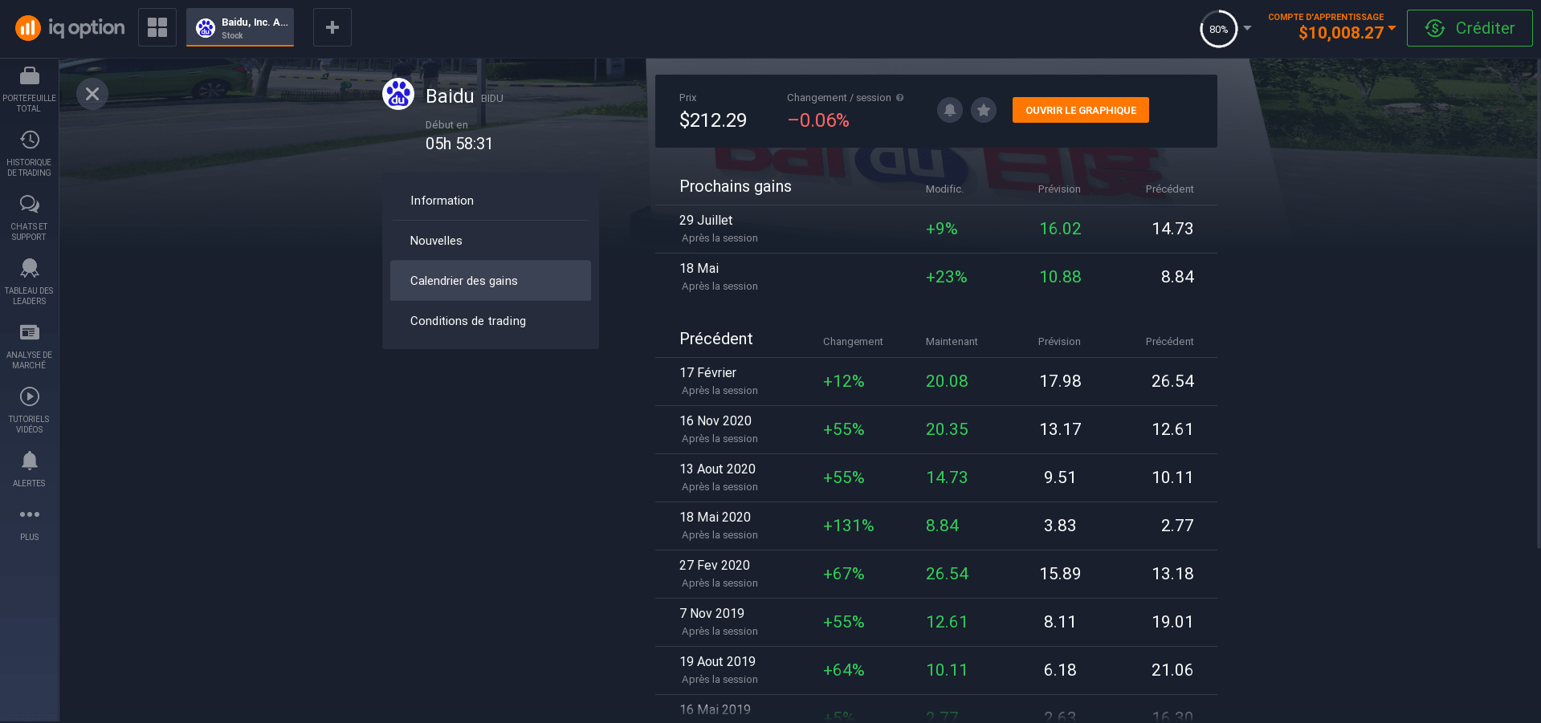Viewport: 1541px width, 723px height.
Task: Click the 18 Mai 2020 earnings row
Action: pyautogui.click(x=936, y=526)
